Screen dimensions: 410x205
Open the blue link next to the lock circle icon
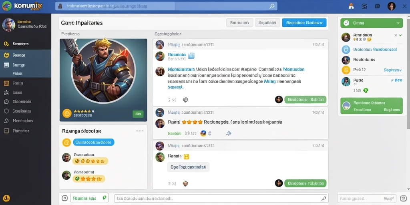tap(375, 49)
